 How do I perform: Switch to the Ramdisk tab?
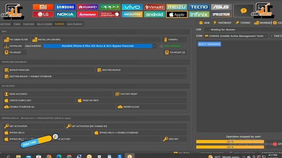59,24
